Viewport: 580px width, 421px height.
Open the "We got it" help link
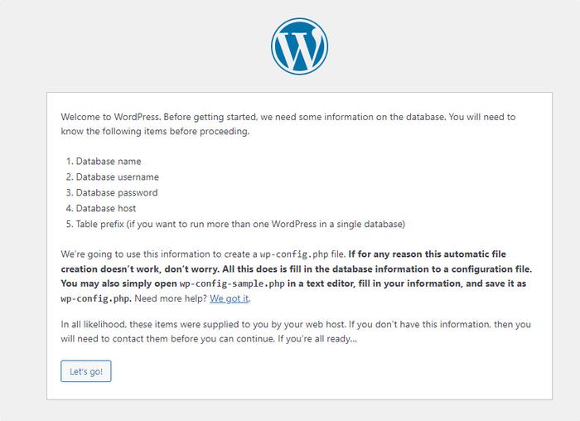230,298
